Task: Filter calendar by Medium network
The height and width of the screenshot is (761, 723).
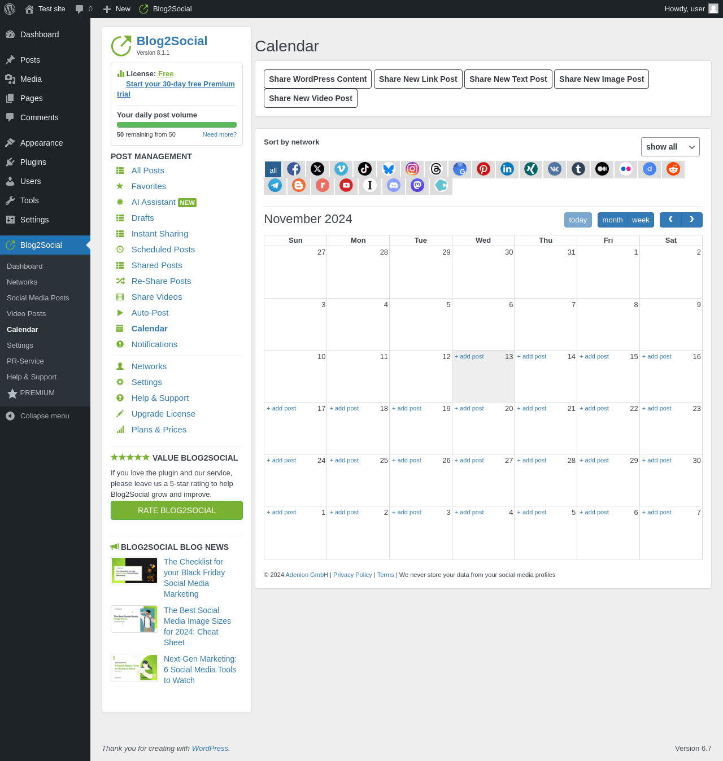Action: pyautogui.click(x=602, y=169)
